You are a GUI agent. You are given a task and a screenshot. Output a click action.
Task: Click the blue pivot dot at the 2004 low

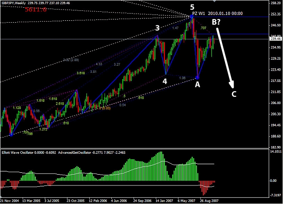coord(11,134)
